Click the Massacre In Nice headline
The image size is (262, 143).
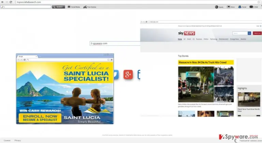(203, 62)
